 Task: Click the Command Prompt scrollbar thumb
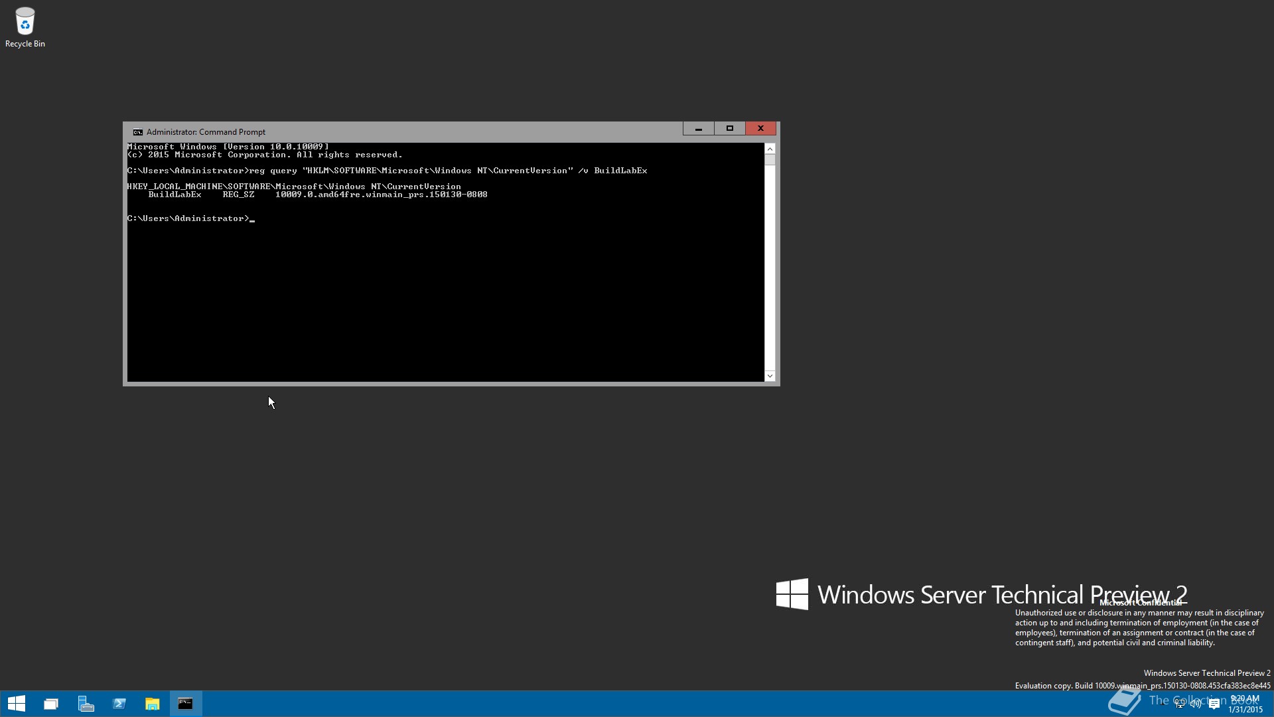(x=770, y=159)
